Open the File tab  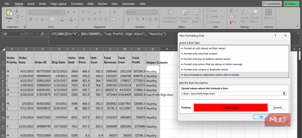click(7, 4)
